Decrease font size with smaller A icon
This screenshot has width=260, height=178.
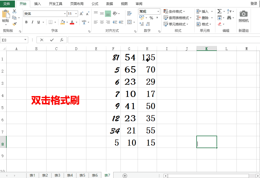tap(87, 14)
